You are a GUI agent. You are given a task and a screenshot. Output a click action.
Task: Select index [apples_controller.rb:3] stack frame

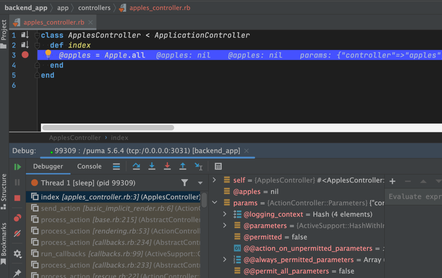[x=113, y=197]
